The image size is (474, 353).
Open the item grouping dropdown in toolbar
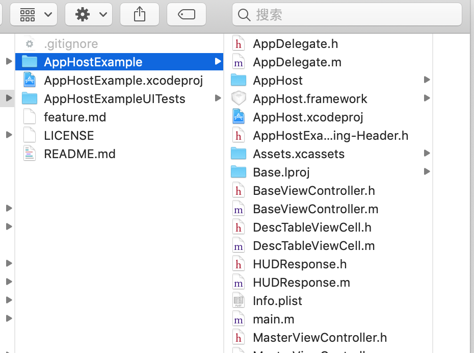[34, 14]
